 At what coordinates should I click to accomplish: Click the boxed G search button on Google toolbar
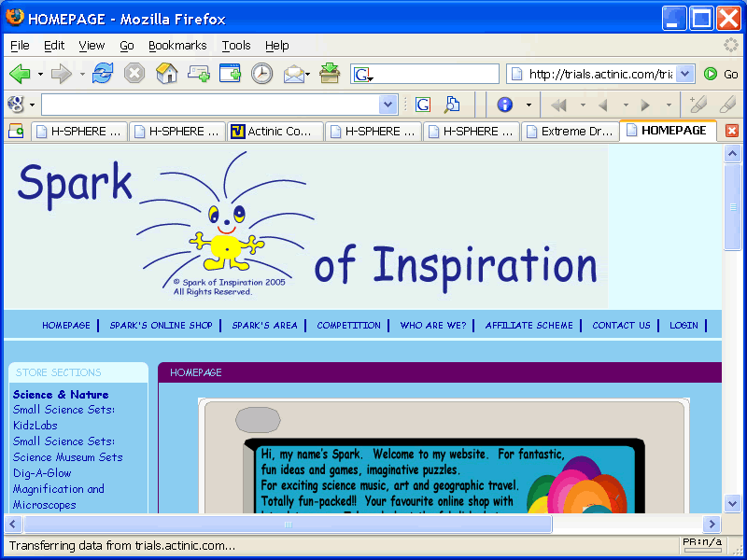[x=423, y=105]
